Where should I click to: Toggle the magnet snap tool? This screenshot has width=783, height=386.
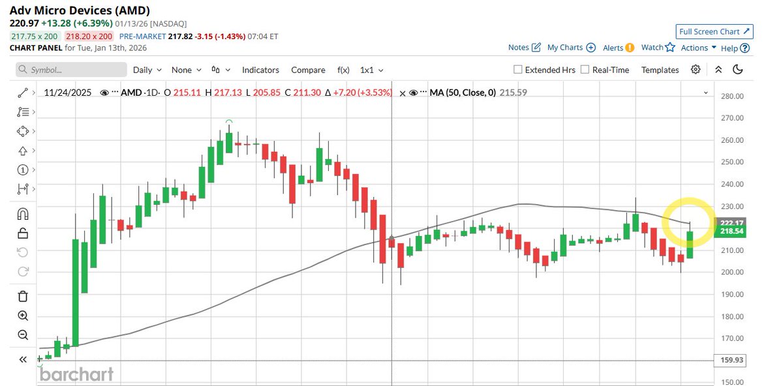[x=23, y=214]
